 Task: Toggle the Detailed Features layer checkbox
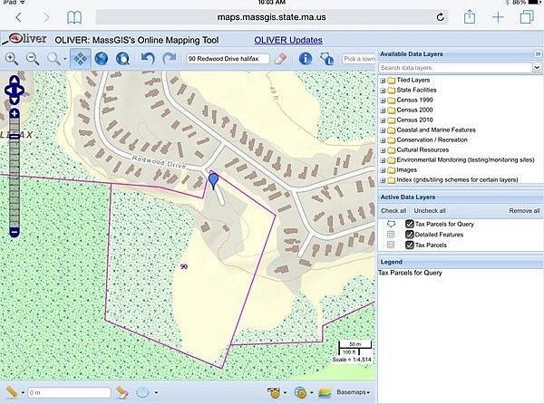click(x=410, y=234)
